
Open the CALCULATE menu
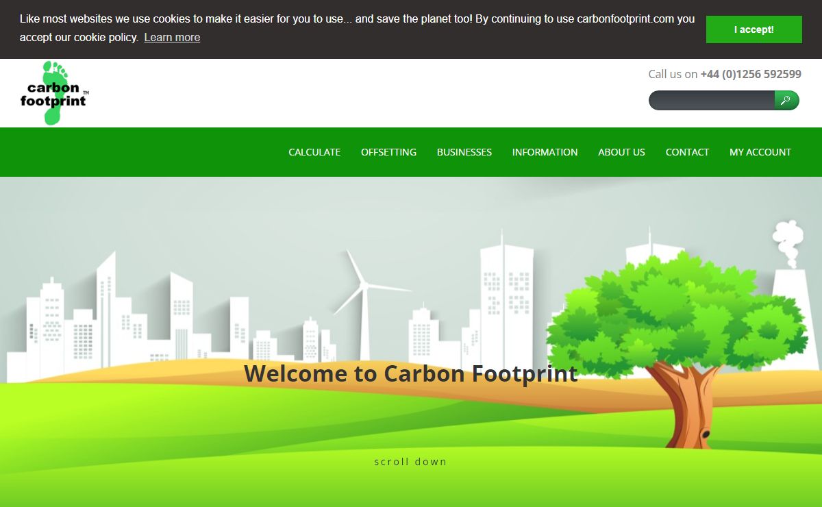314,152
